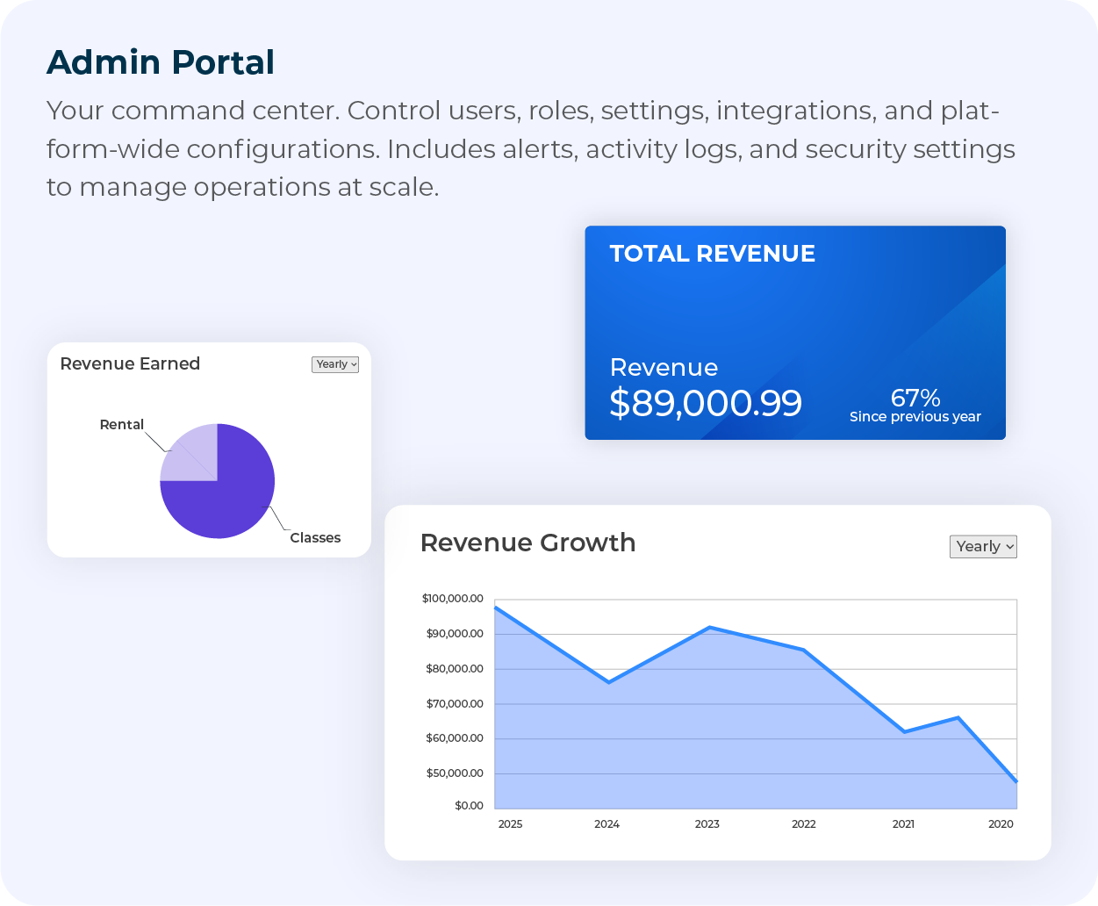This screenshot has width=1098, height=906.
Task: Click the $50,000.00 y-axis label
Action: click(x=455, y=773)
